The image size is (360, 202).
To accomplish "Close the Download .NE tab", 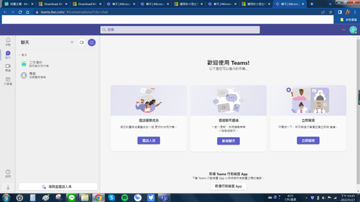I will coord(66,4).
